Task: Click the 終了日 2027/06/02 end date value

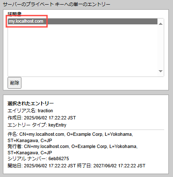Action: pos(119,166)
